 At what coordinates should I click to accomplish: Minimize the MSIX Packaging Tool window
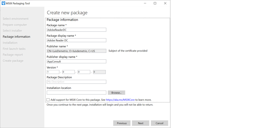click(x=145, y=3)
